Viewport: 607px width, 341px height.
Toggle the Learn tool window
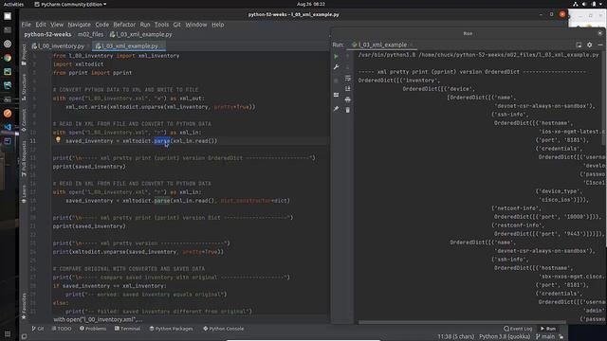pos(24,193)
